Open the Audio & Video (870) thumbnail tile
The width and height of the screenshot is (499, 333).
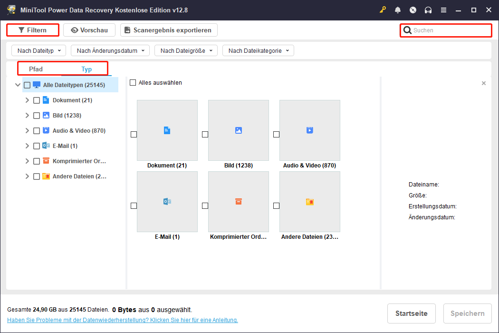pos(310,130)
